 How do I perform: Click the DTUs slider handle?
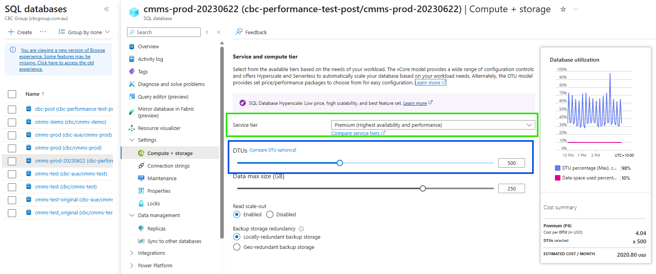tap(340, 163)
